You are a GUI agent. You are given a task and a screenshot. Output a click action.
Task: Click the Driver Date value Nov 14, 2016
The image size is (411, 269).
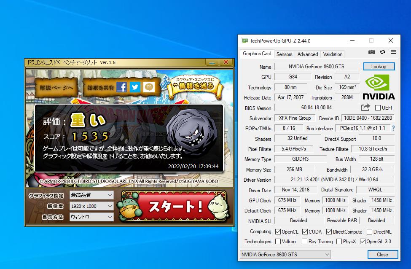pyautogui.click(x=295, y=190)
